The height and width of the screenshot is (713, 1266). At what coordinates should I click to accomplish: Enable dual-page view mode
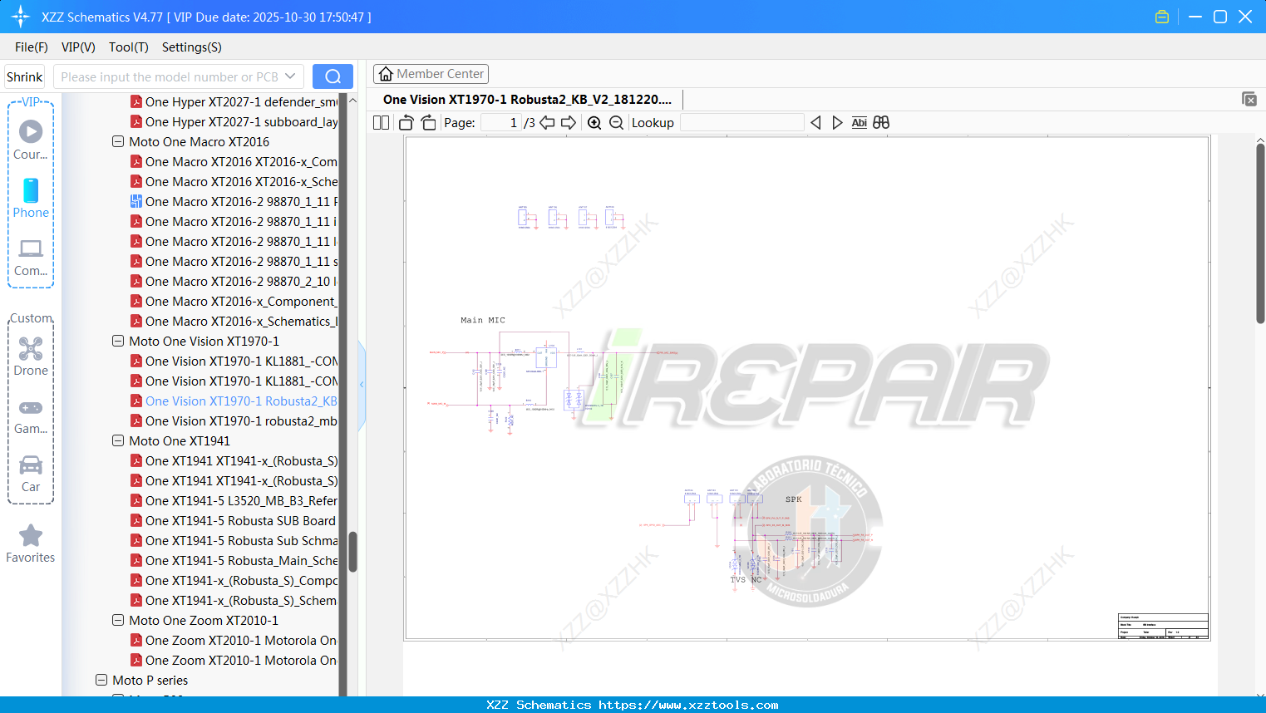(380, 122)
